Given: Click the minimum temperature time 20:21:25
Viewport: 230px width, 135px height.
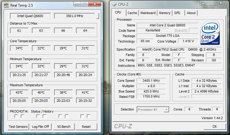Looking at the screenshot, I should [19, 75].
